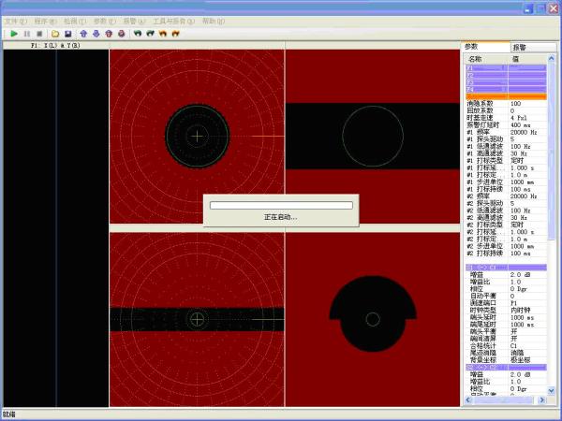Screen dimensions: 562x421
Task: Click the 消隐系数 value 100
Action: [515, 104]
